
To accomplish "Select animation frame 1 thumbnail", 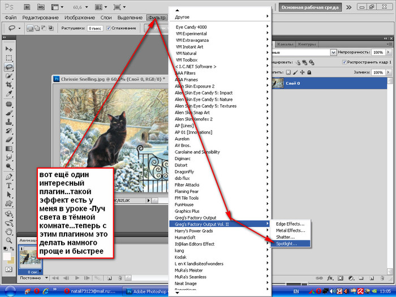I will click(x=30, y=258).
